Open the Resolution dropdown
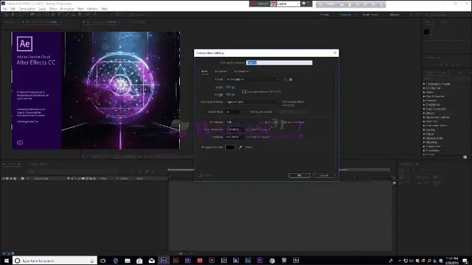 tap(244, 122)
